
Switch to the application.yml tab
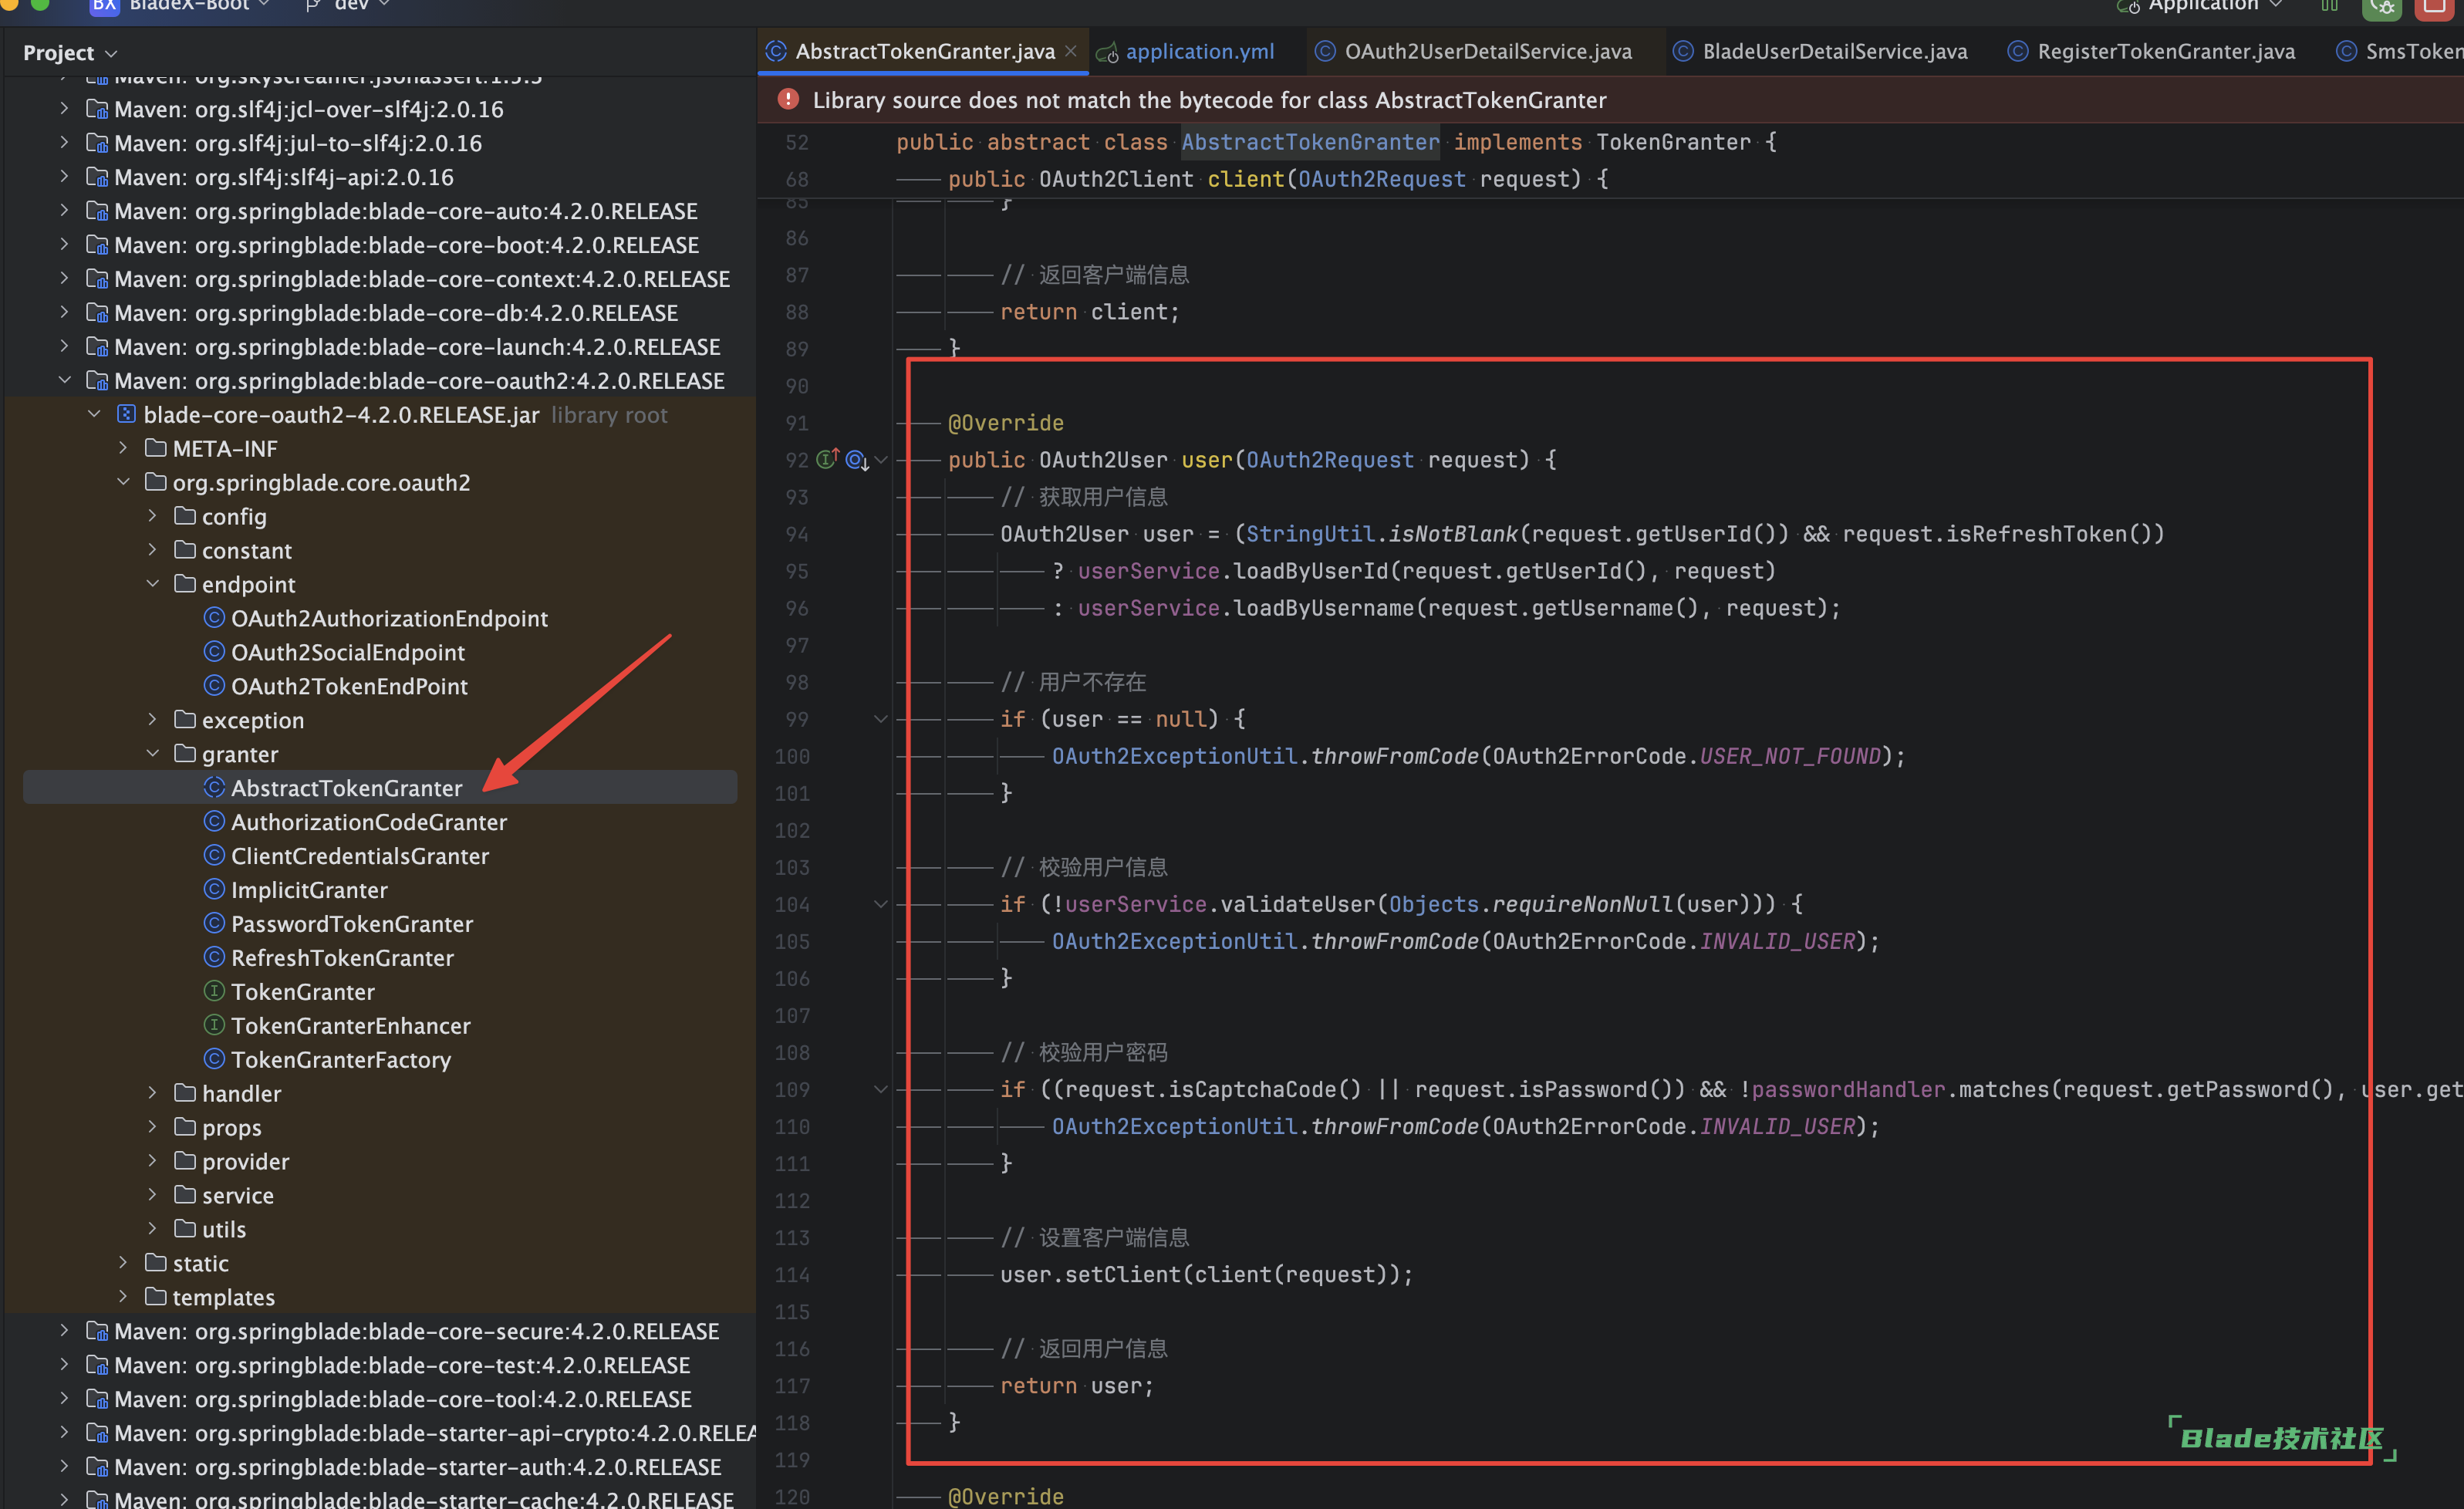1199,51
